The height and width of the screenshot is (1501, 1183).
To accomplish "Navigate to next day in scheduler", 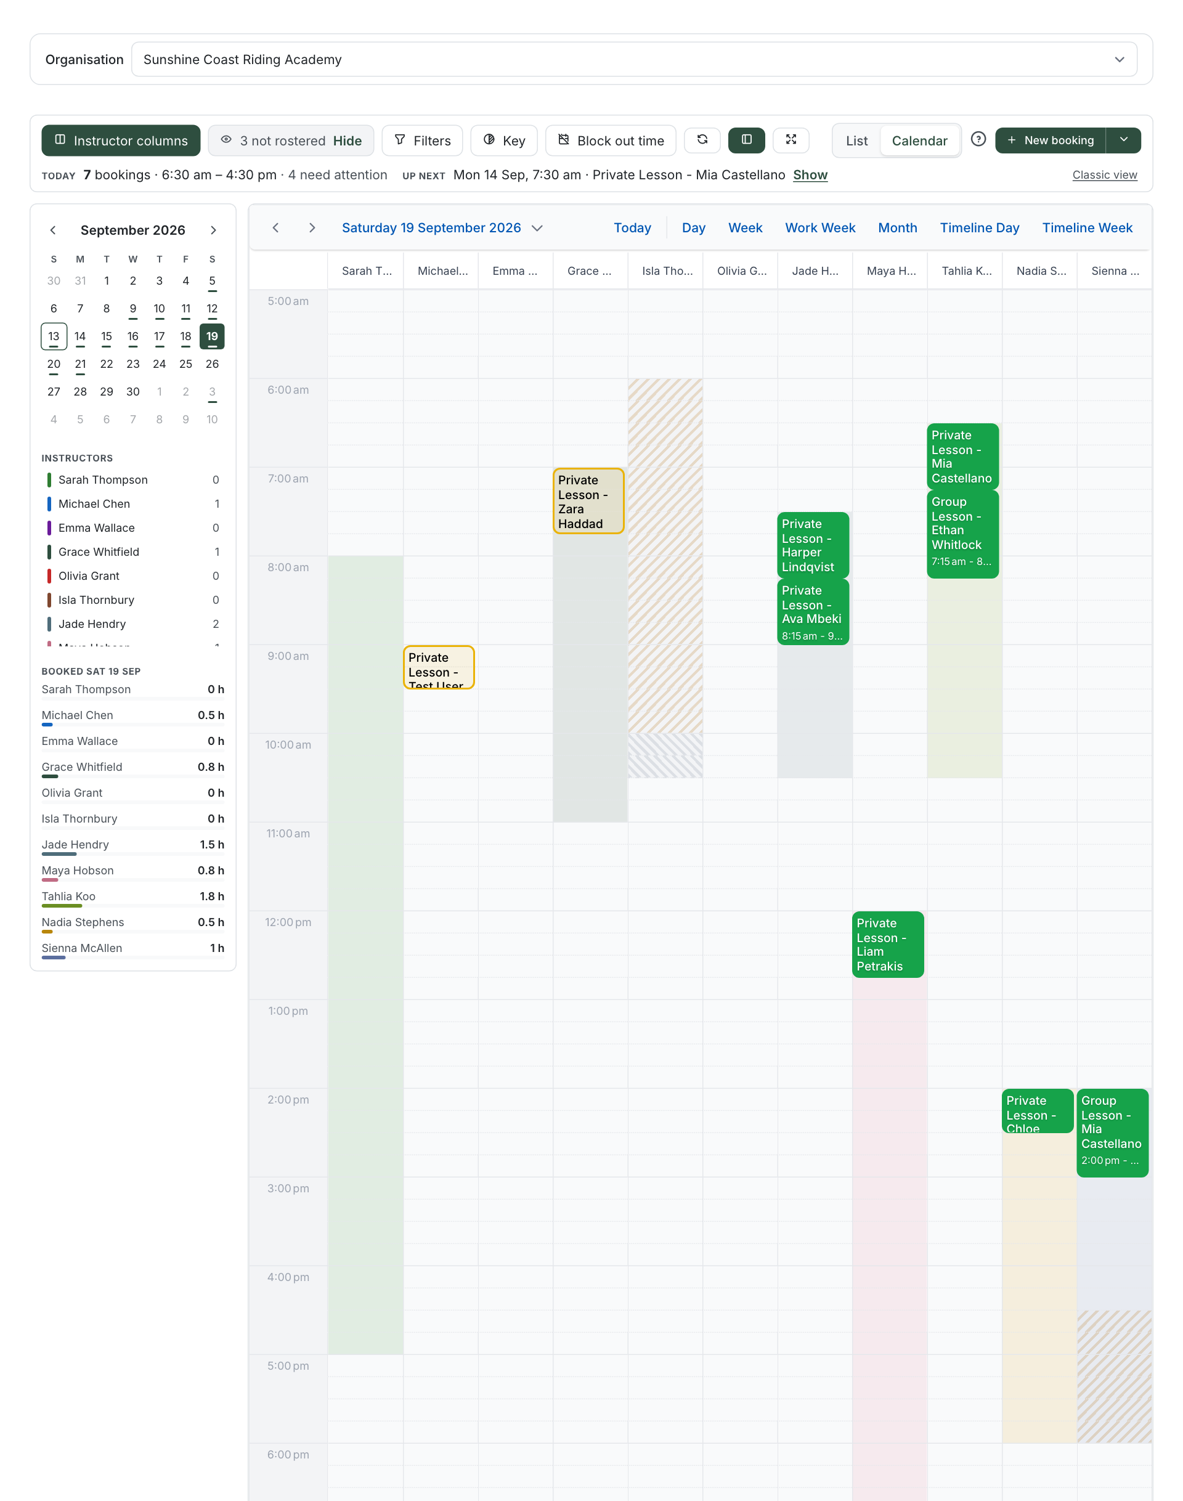I will 312,228.
